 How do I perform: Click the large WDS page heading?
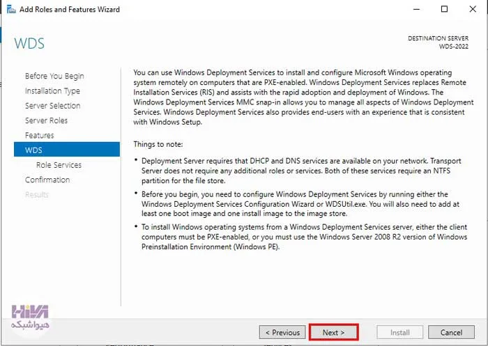(x=29, y=44)
